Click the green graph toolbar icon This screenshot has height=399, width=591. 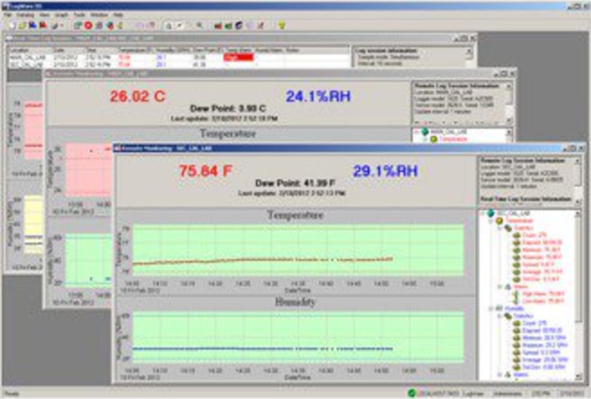(229, 26)
